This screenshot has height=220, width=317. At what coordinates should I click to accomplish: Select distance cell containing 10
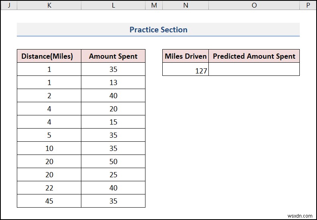pyautogui.click(x=49, y=148)
